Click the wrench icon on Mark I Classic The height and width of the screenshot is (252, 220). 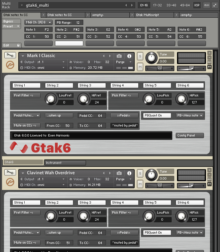(10, 55)
